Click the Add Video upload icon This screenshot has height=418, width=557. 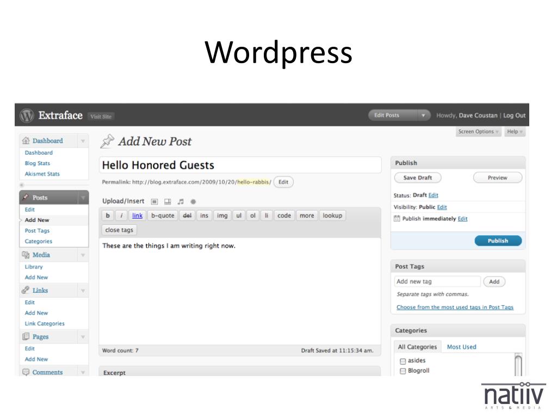[x=168, y=201]
